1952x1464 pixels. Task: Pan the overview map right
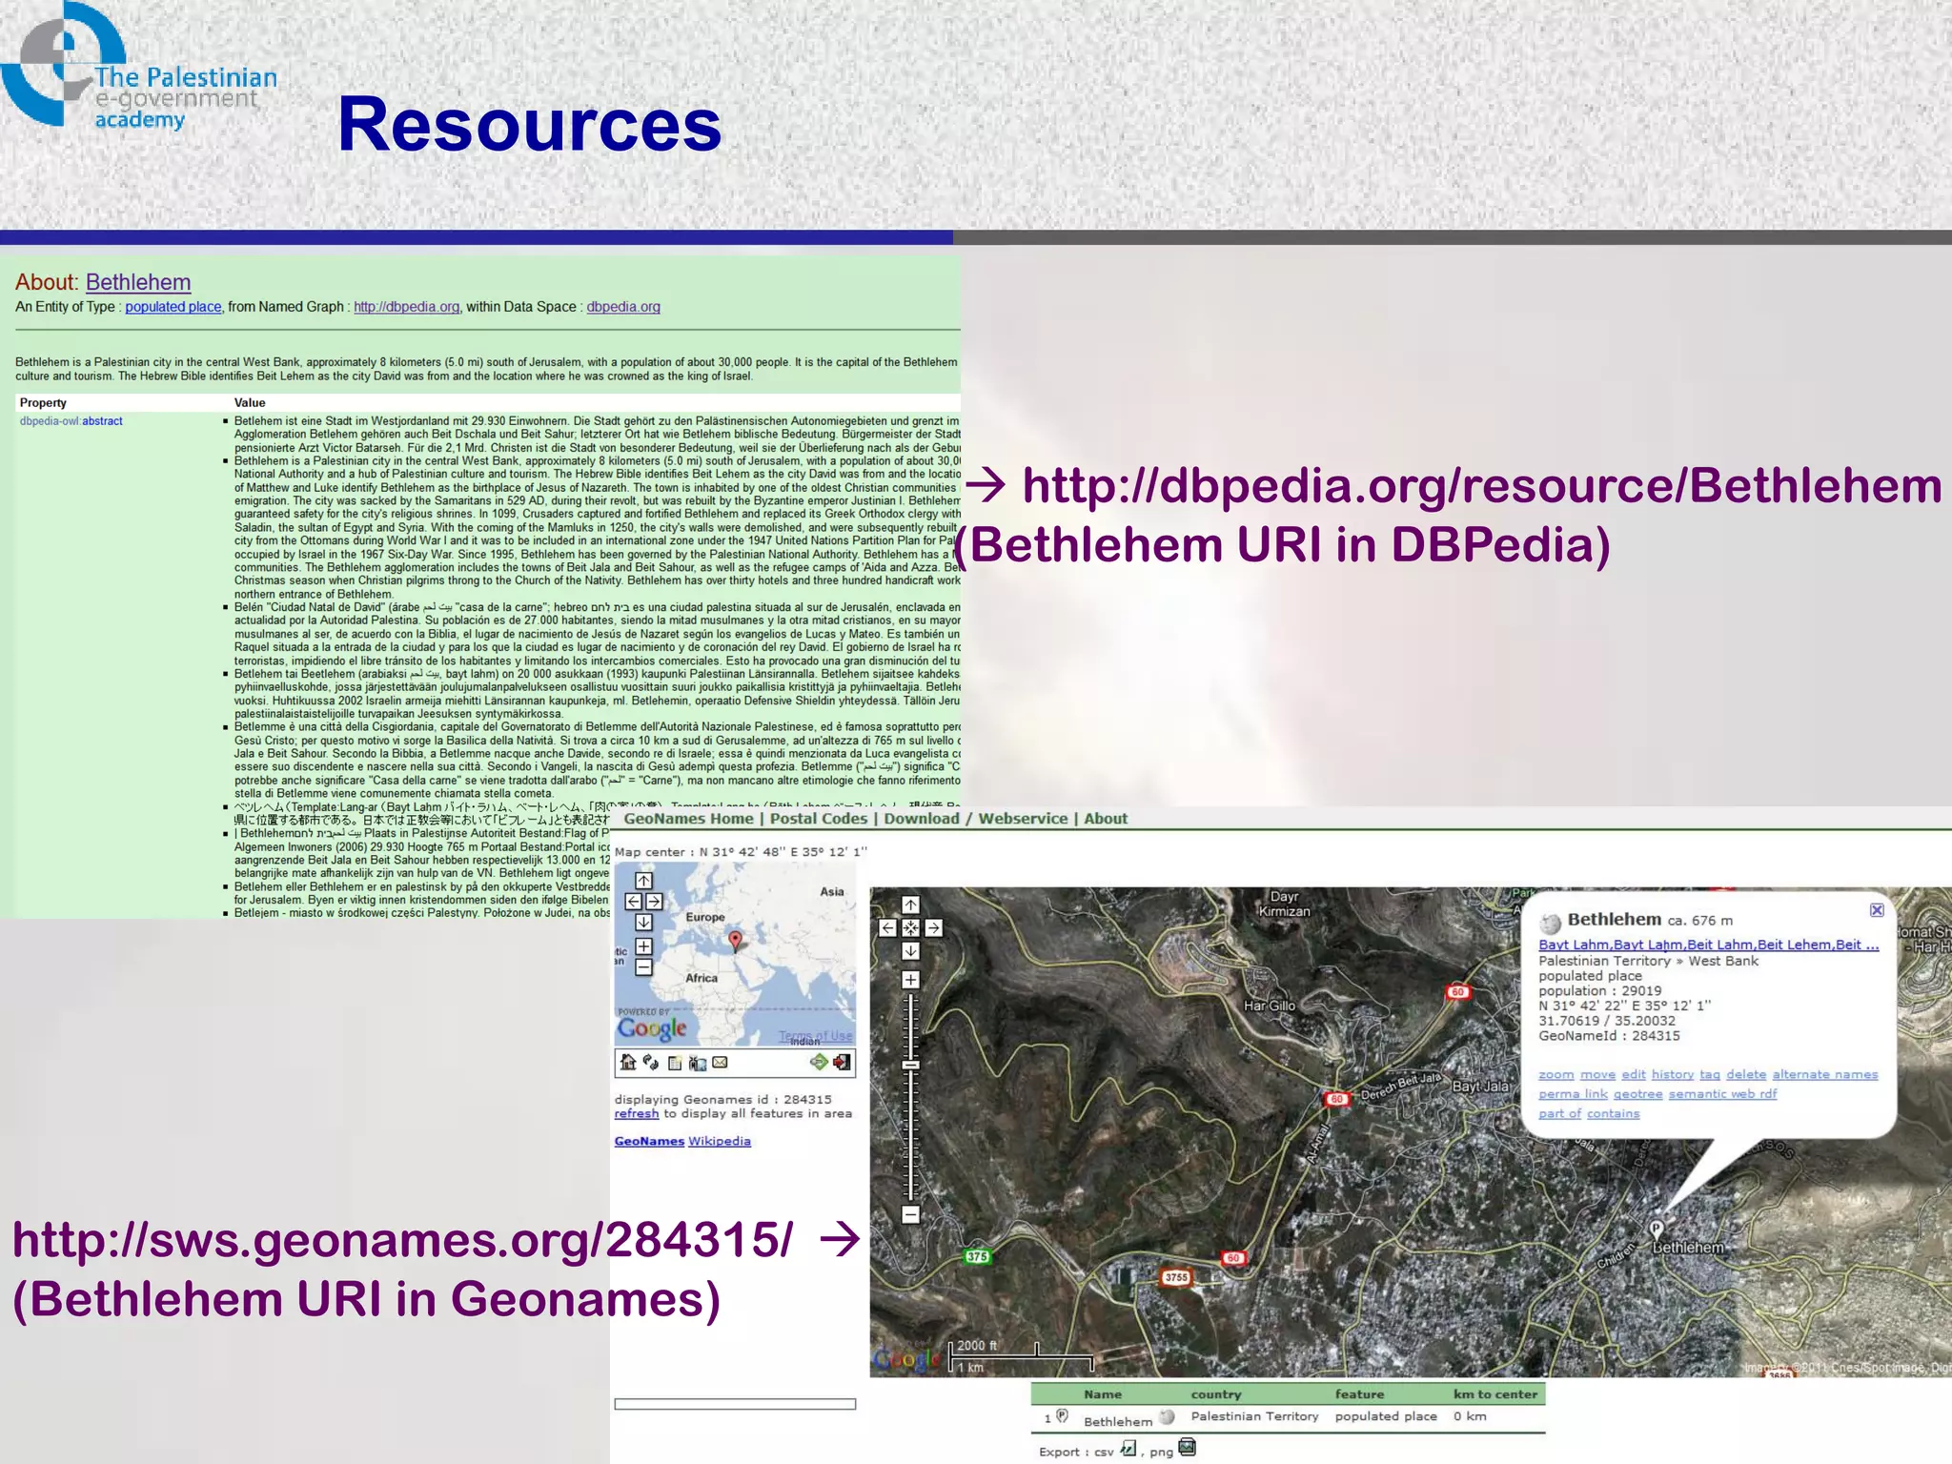pyautogui.click(x=654, y=902)
